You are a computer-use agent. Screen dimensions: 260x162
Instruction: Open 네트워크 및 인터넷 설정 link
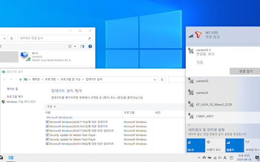(x=206, y=130)
